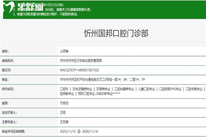Click the 审批机关 label

[x=8, y=61]
